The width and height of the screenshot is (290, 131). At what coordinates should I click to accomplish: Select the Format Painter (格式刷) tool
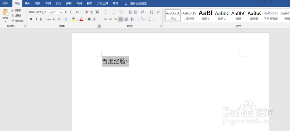click(17, 21)
